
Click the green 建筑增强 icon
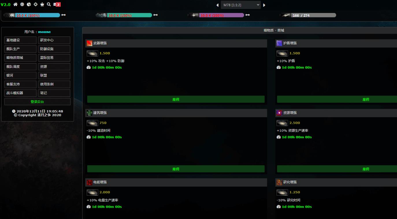coord(89,113)
